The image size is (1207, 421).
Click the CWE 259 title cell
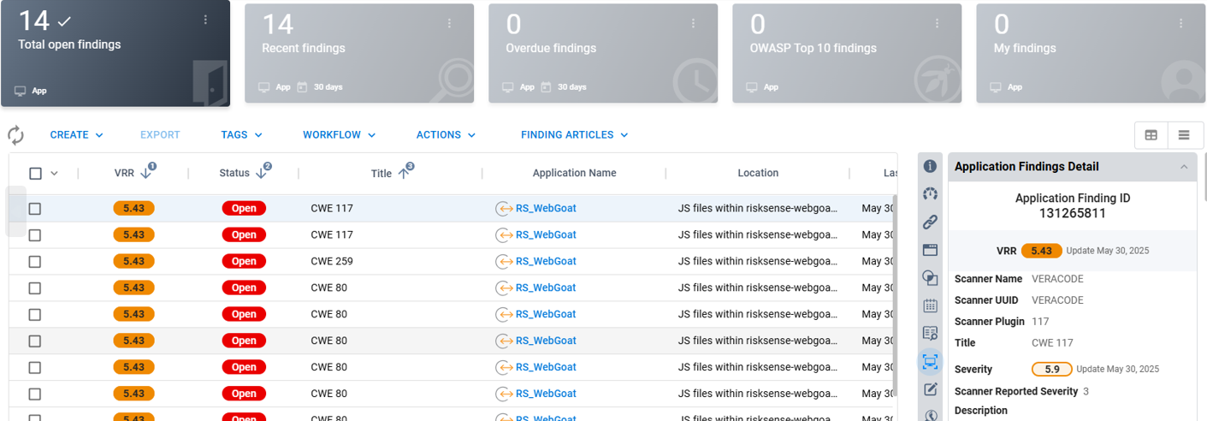point(332,261)
